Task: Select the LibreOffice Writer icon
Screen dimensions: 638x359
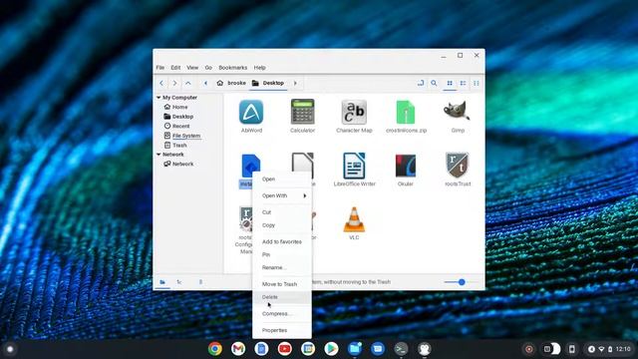Action: pos(354,166)
